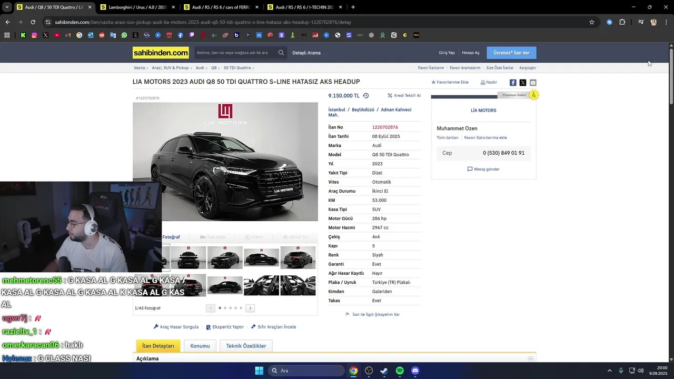Open the Chrome profile avatar
Screen dimensions: 674x379
click(653, 22)
